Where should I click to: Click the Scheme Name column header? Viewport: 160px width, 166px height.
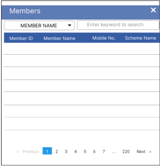[141, 38]
